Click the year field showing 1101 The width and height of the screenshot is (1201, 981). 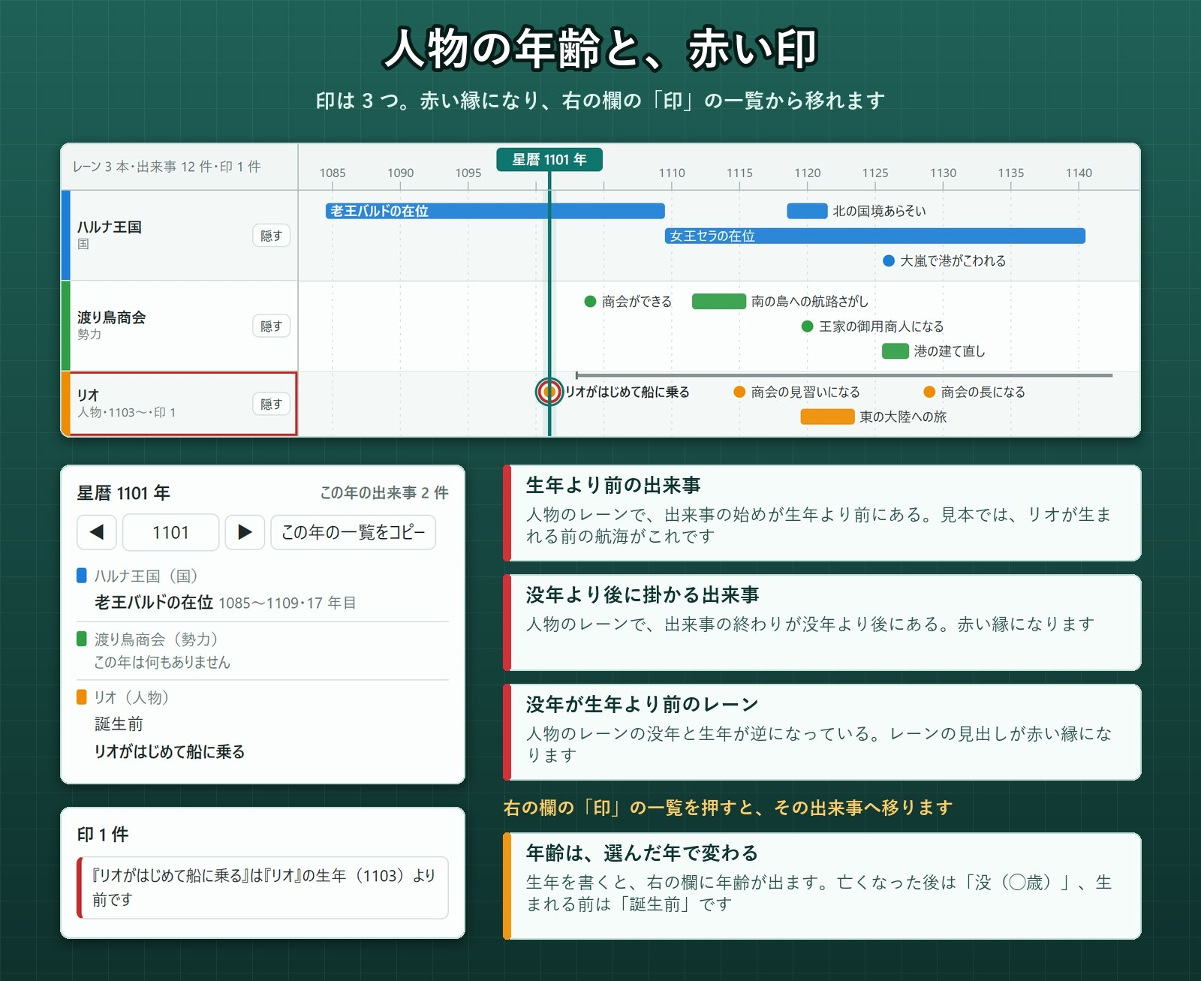tap(170, 532)
